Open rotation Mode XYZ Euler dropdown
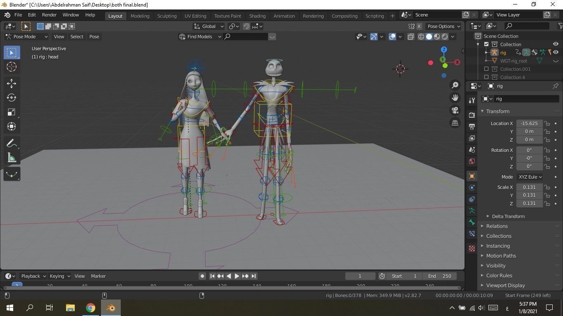 tap(530, 177)
